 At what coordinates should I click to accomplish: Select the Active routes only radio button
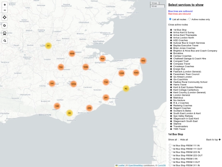[x=190, y=19]
